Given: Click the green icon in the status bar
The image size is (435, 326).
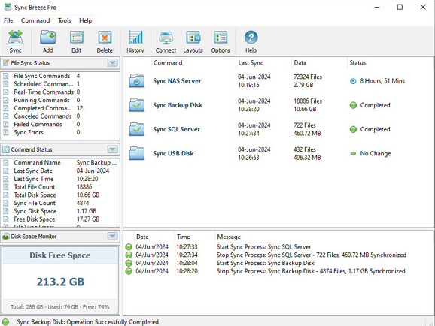Looking at the screenshot, I should (x=5, y=321).
